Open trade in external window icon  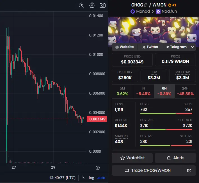189,170
